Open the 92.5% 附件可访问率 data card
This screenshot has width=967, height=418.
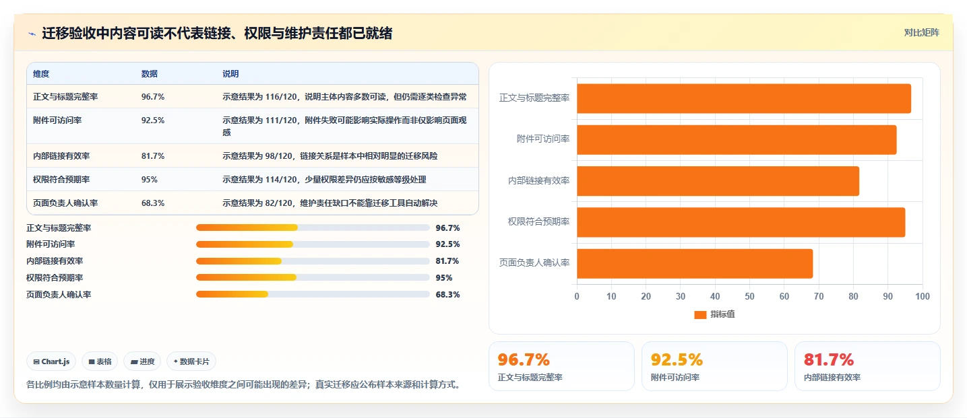click(x=714, y=366)
